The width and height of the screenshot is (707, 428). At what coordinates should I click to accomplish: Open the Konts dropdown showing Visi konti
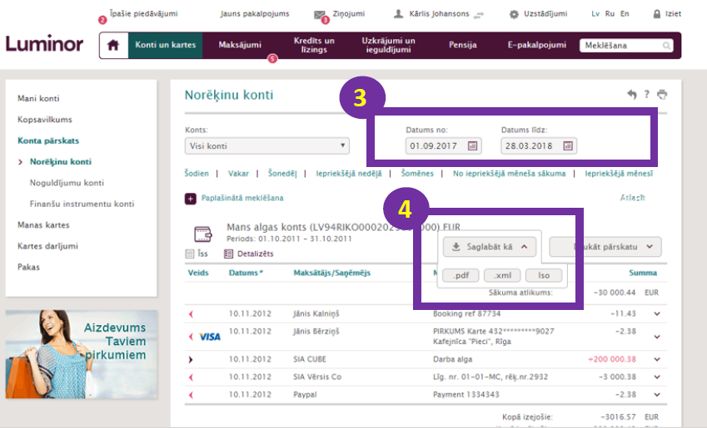[x=266, y=146]
